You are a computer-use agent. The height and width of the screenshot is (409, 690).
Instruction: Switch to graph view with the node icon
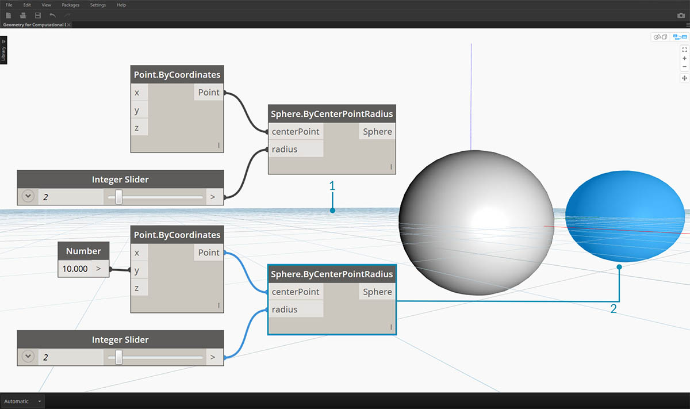click(x=680, y=37)
